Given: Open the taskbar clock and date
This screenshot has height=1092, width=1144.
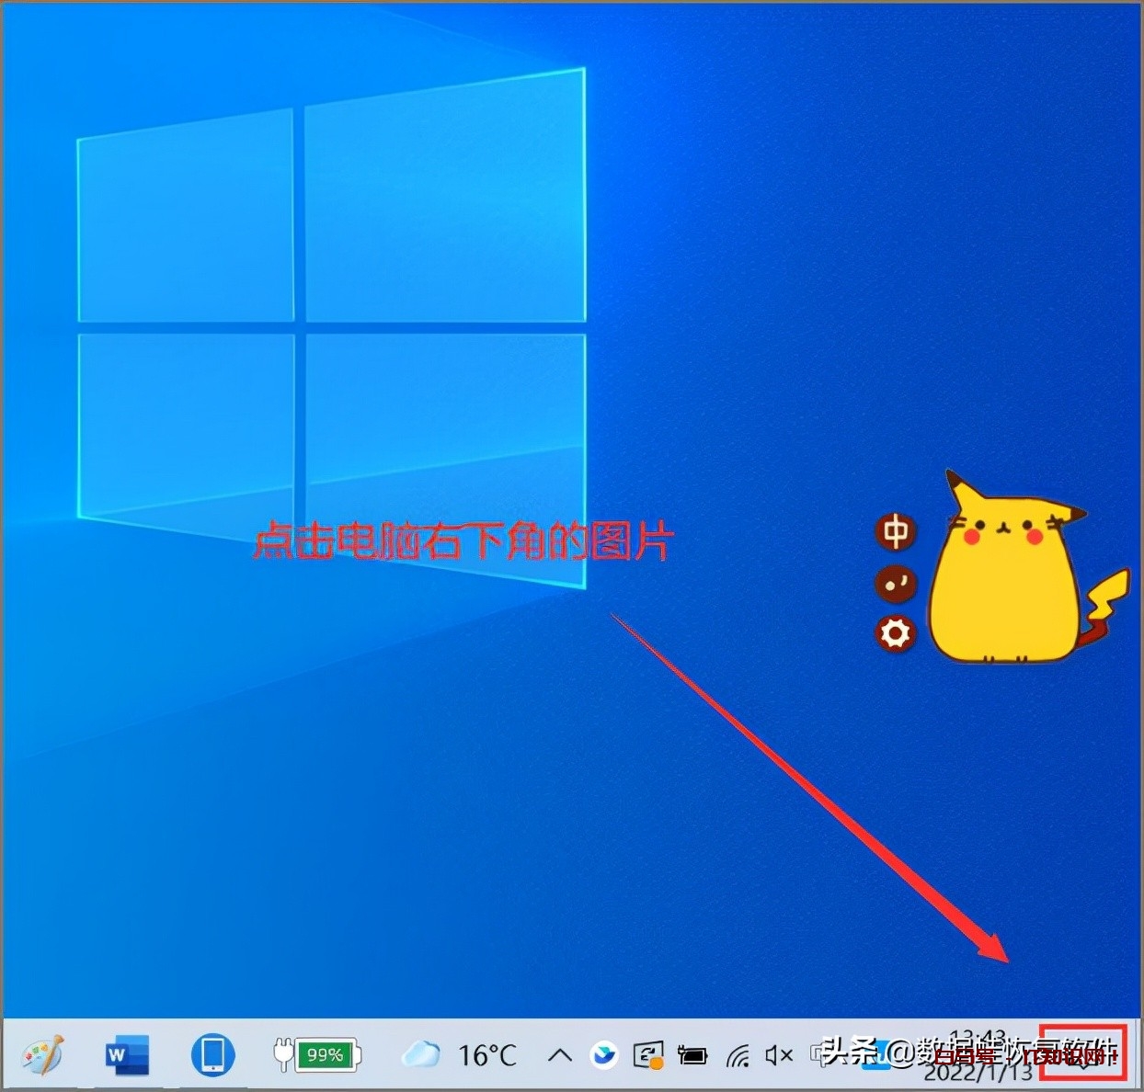Looking at the screenshot, I should 978,1055.
